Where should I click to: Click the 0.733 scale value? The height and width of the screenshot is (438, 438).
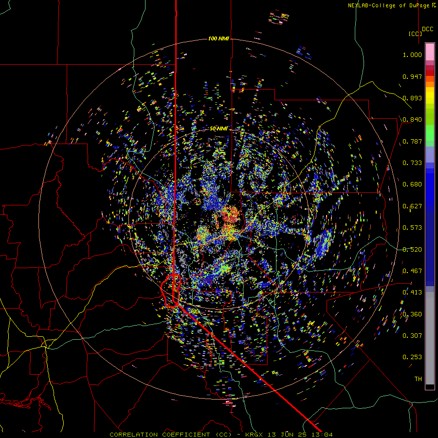point(412,163)
